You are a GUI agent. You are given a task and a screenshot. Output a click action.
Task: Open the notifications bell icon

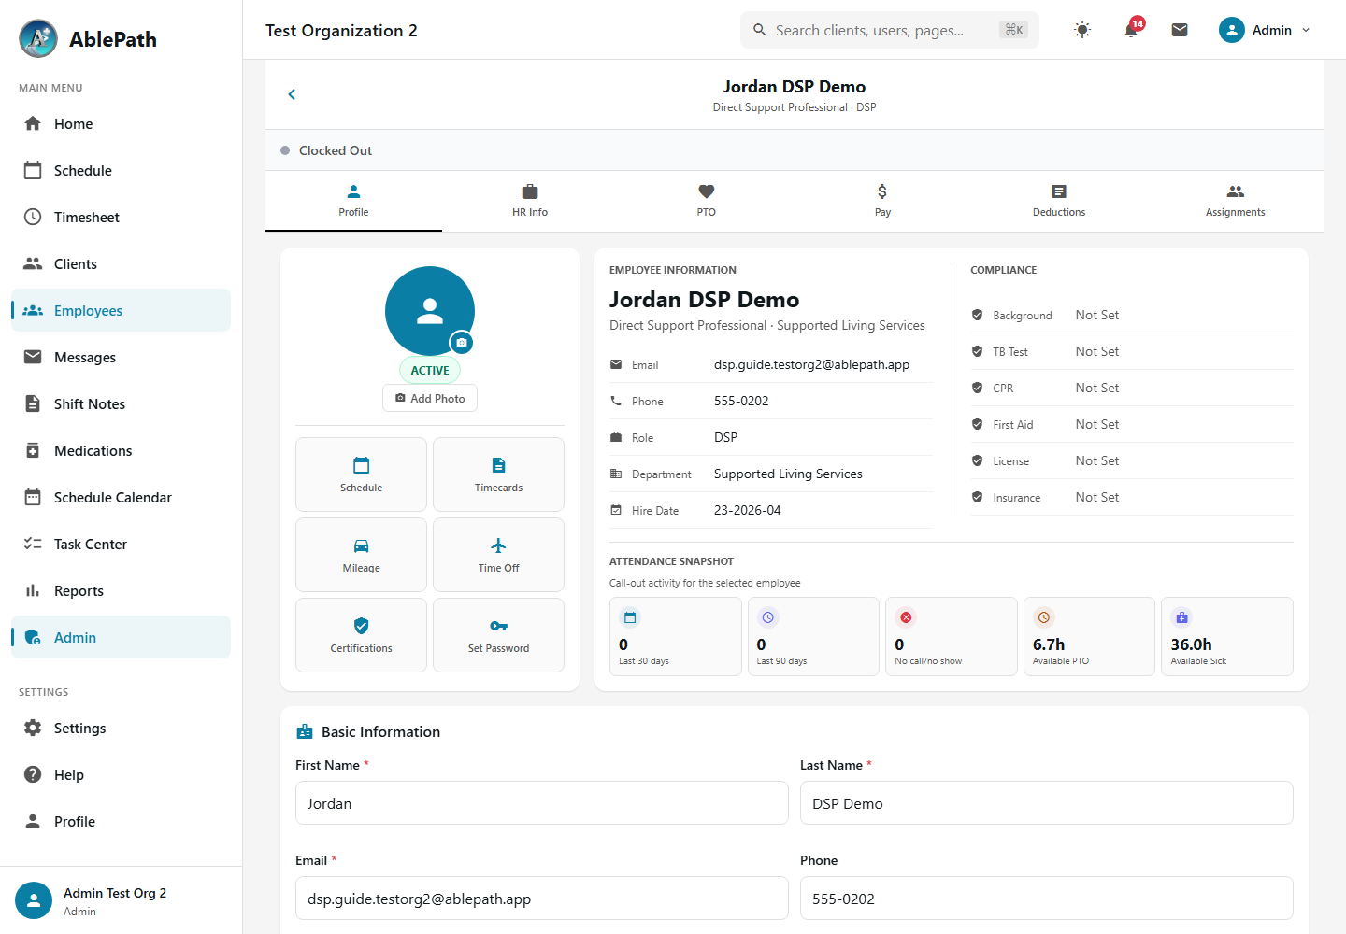pos(1131,30)
